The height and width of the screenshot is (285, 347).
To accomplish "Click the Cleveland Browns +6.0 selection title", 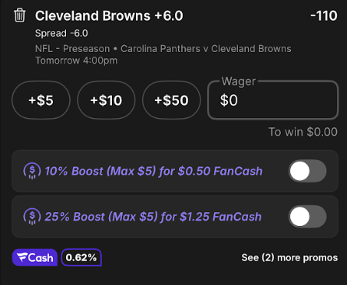I will click(x=109, y=16).
